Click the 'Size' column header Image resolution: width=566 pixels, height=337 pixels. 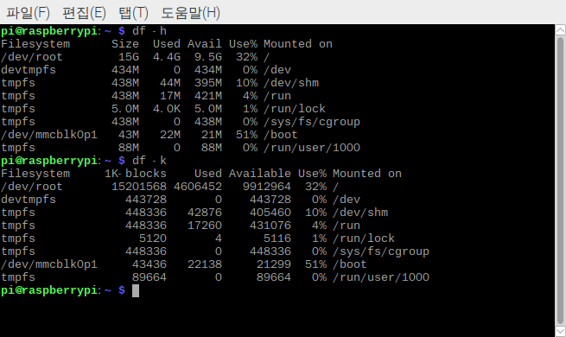coord(125,44)
